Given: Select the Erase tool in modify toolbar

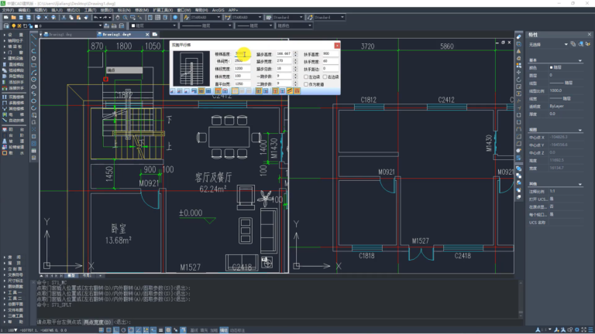Looking at the screenshot, I should pyautogui.click(x=519, y=37).
